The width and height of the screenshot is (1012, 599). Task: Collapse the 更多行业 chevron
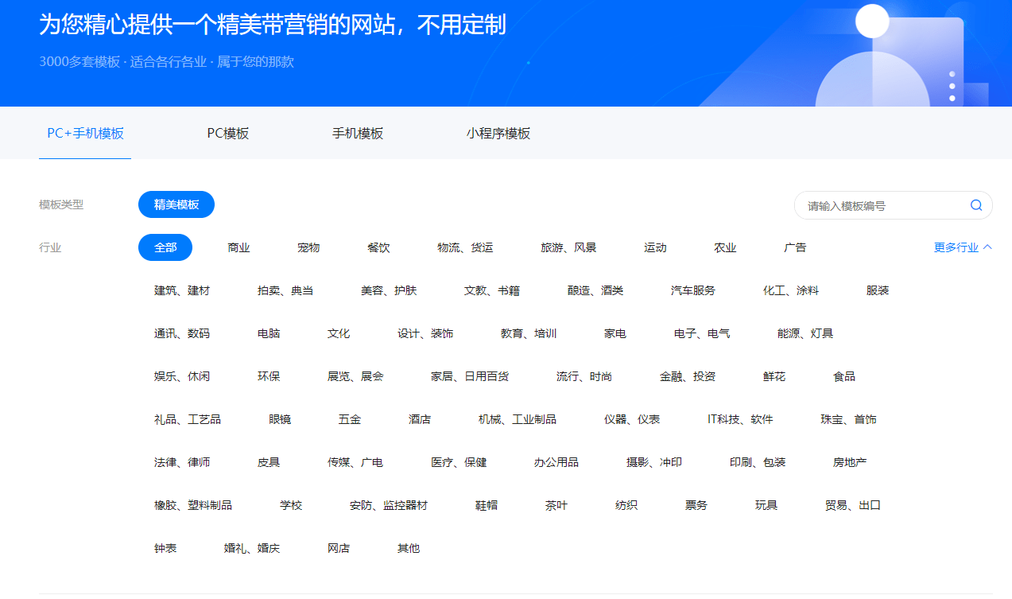[x=987, y=247]
